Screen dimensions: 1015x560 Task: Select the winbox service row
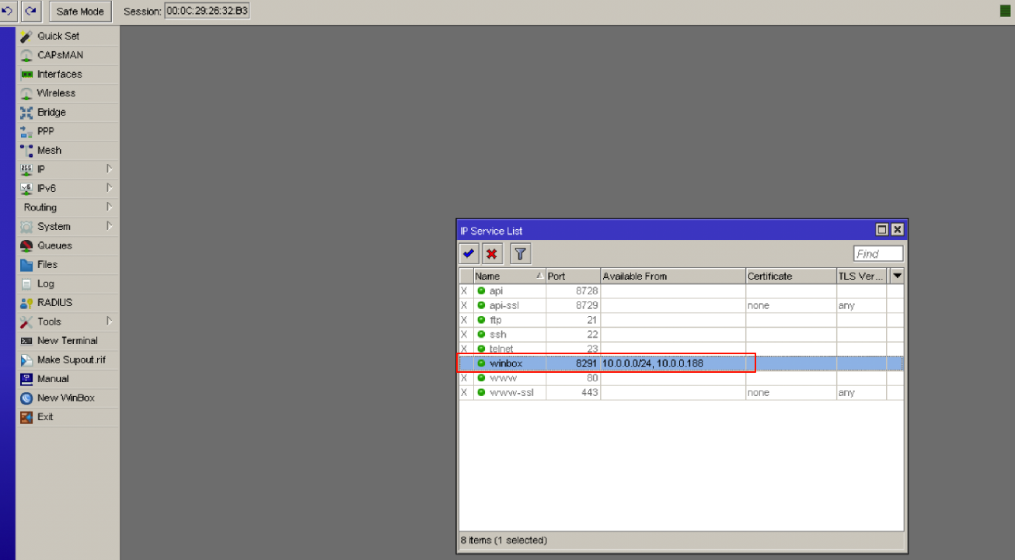point(681,363)
